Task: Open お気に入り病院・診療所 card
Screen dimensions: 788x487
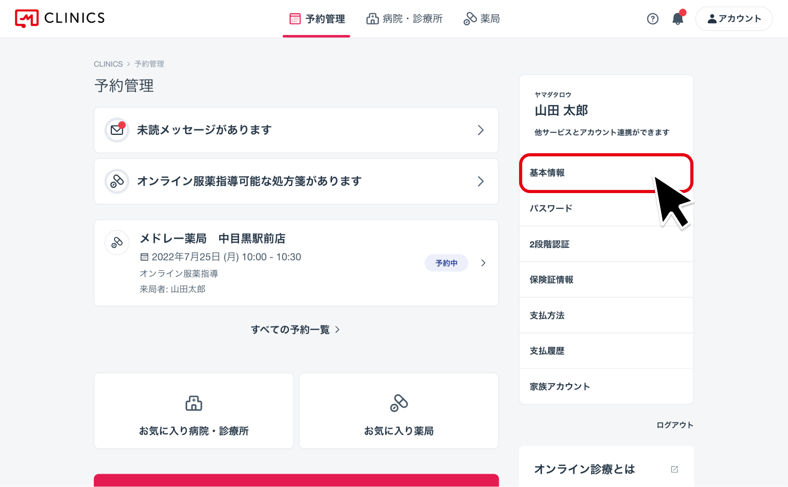Action: pyautogui.click(x=194, y=411)
